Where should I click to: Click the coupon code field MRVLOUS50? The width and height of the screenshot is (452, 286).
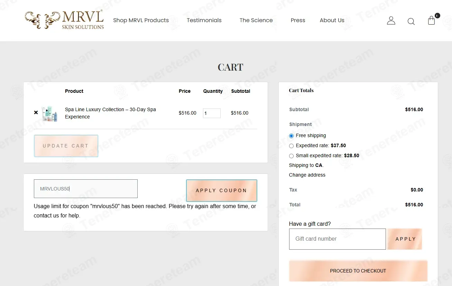click(x=86, y=189)
